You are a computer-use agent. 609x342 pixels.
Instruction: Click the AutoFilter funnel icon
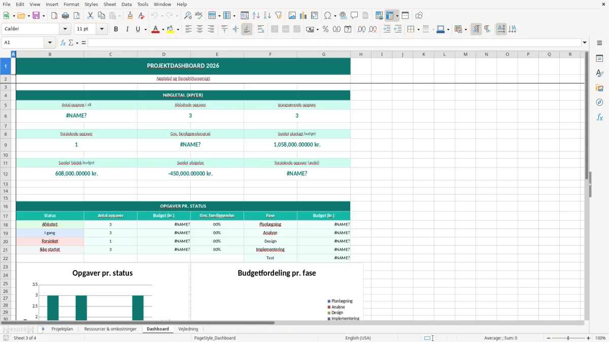click(x=279, y=16)
